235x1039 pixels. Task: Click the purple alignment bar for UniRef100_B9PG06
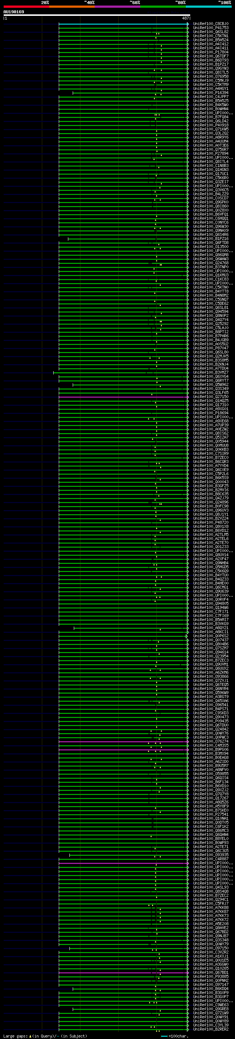tap(124, 750)
